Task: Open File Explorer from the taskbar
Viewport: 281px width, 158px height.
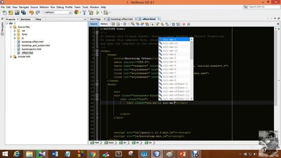Action: [29, 154]
